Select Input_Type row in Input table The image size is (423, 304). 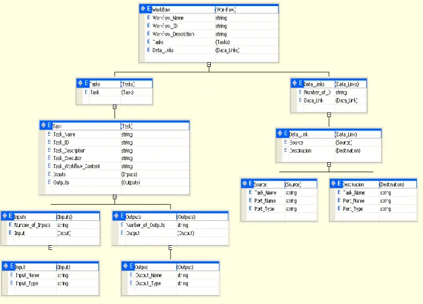click(53, 283)
